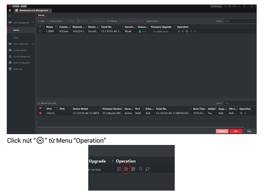Show the device QR Code

pyautogui.click(x=83, y=21)
